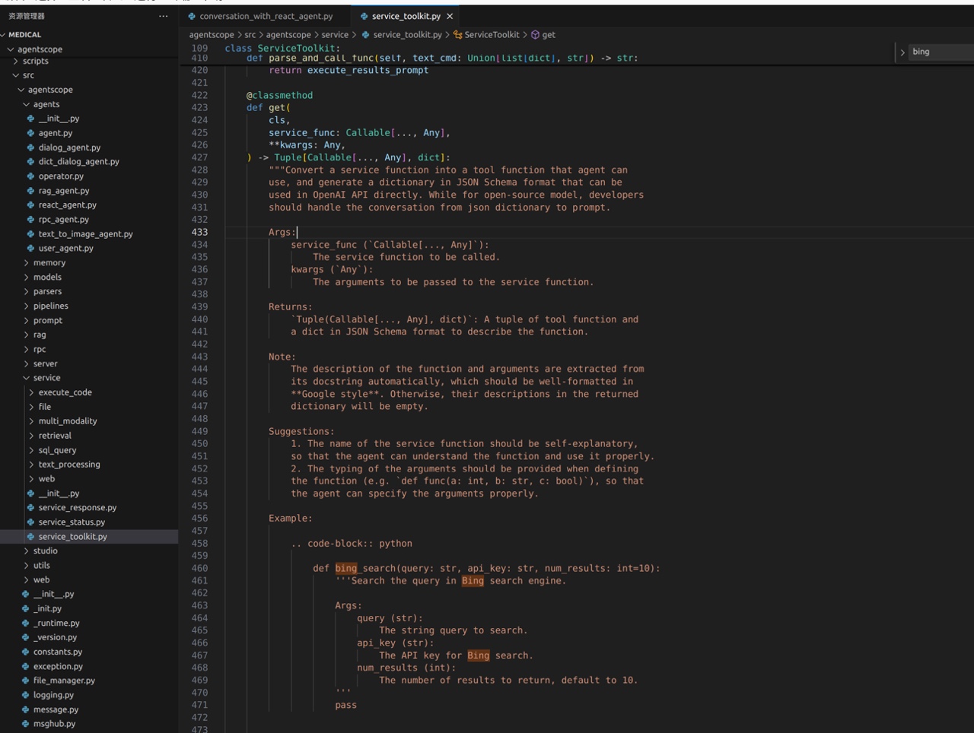The image size is (974, 733).
Task: Expand the retrieval folder
Action: pos(31,436)
